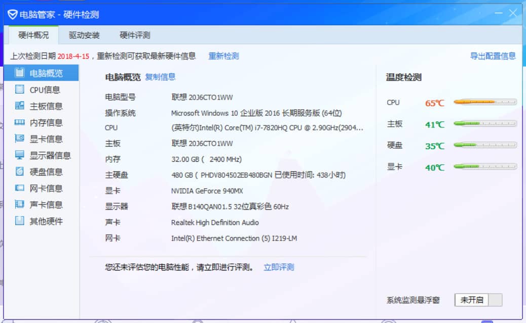Viewport: 526px width, 323px height.
Task: Open 内存信息 in the sidebar
Action: (41, 122)
